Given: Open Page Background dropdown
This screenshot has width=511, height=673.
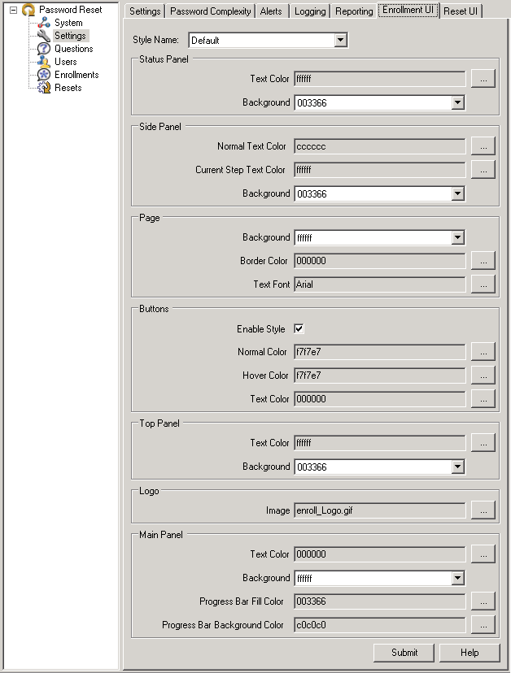Looking at the screenshot, I should 458,237.
